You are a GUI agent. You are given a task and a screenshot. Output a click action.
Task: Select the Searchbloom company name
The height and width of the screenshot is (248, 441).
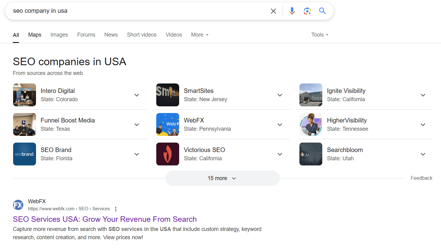[x=345, y=150]
